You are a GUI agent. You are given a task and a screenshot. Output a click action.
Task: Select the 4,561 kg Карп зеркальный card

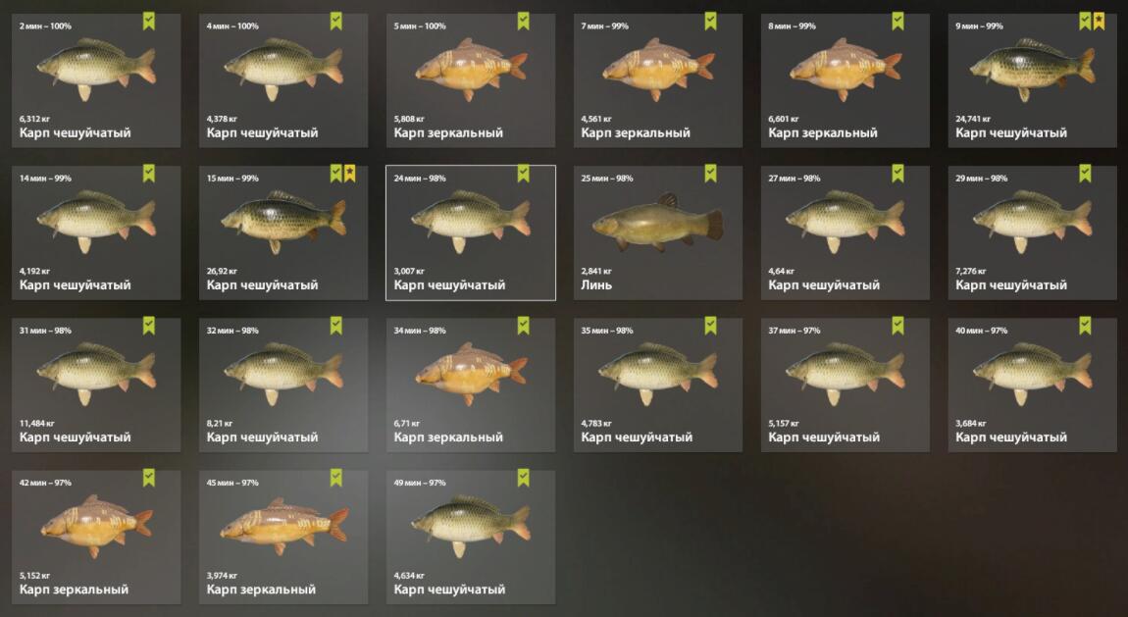click(x=658, y=80)
